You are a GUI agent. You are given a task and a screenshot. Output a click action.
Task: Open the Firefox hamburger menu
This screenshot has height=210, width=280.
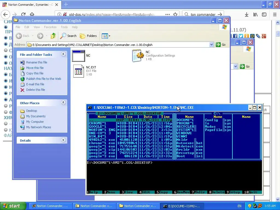[x=275, y=14]
